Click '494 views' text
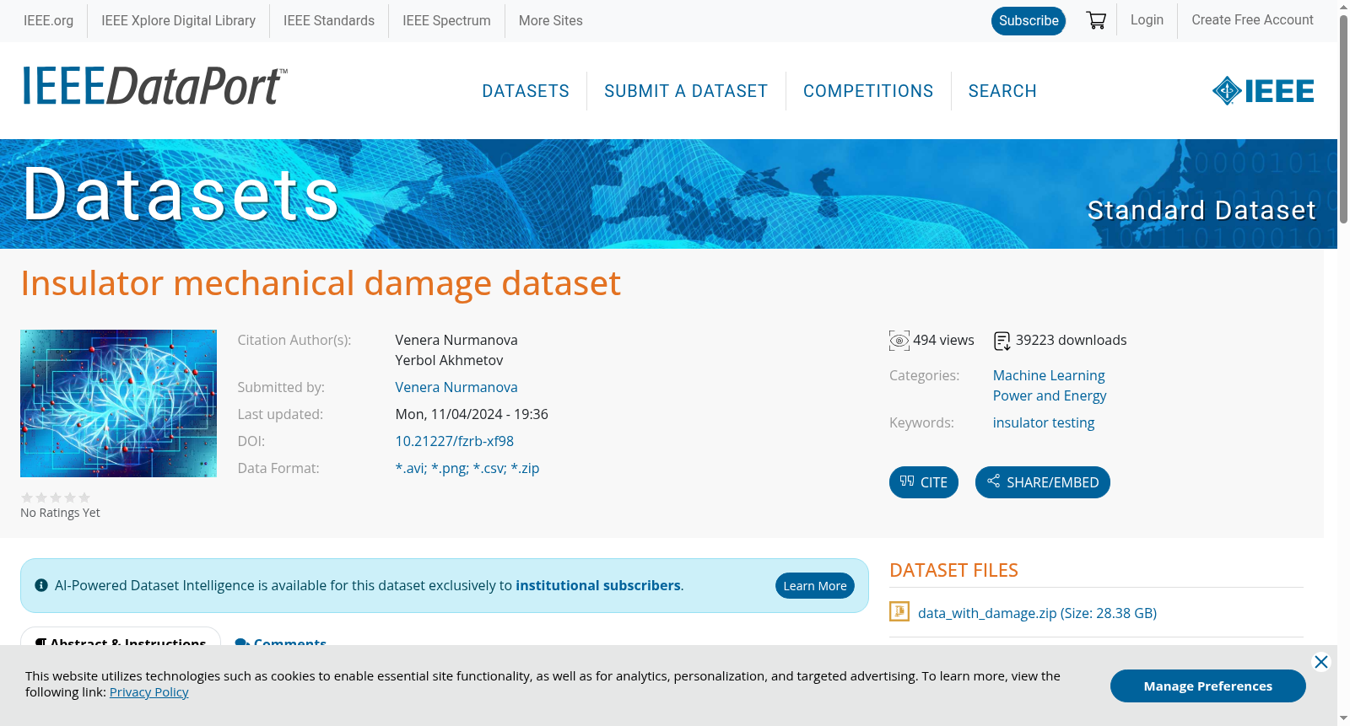This screenshot has height=726, width=1350. 943,340
